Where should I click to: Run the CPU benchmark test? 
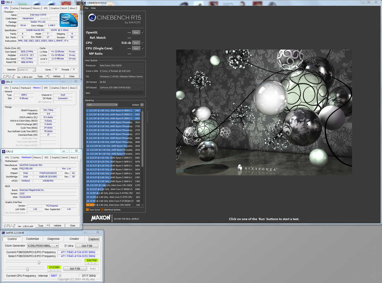(136, 43)
